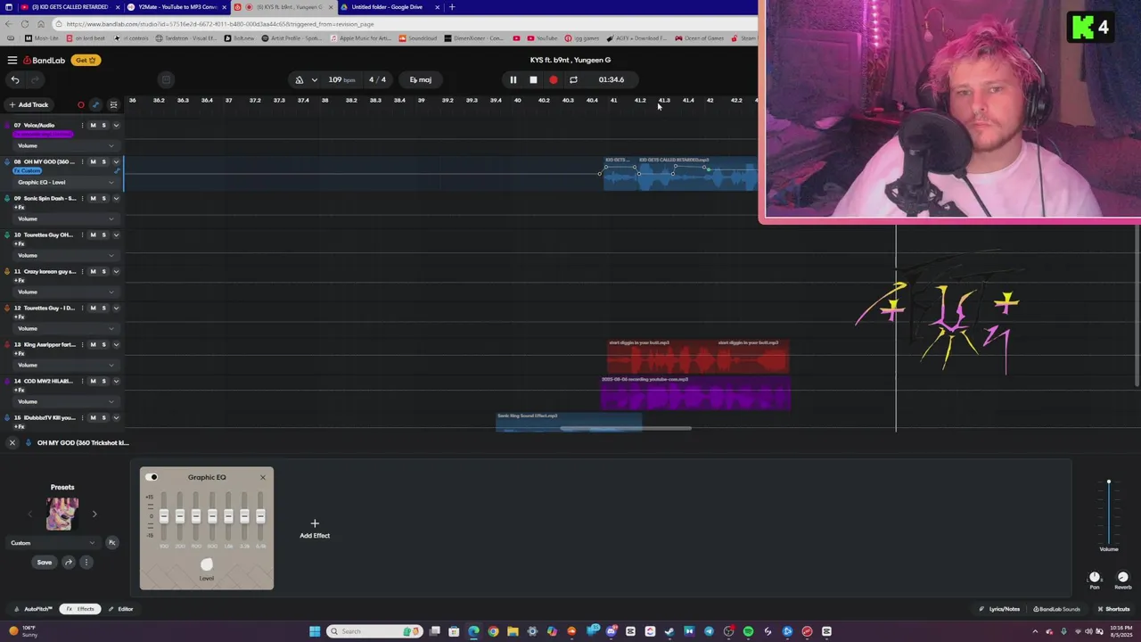
Task: Expand track 07 Voice/Audio chevron
Action: 116,125
